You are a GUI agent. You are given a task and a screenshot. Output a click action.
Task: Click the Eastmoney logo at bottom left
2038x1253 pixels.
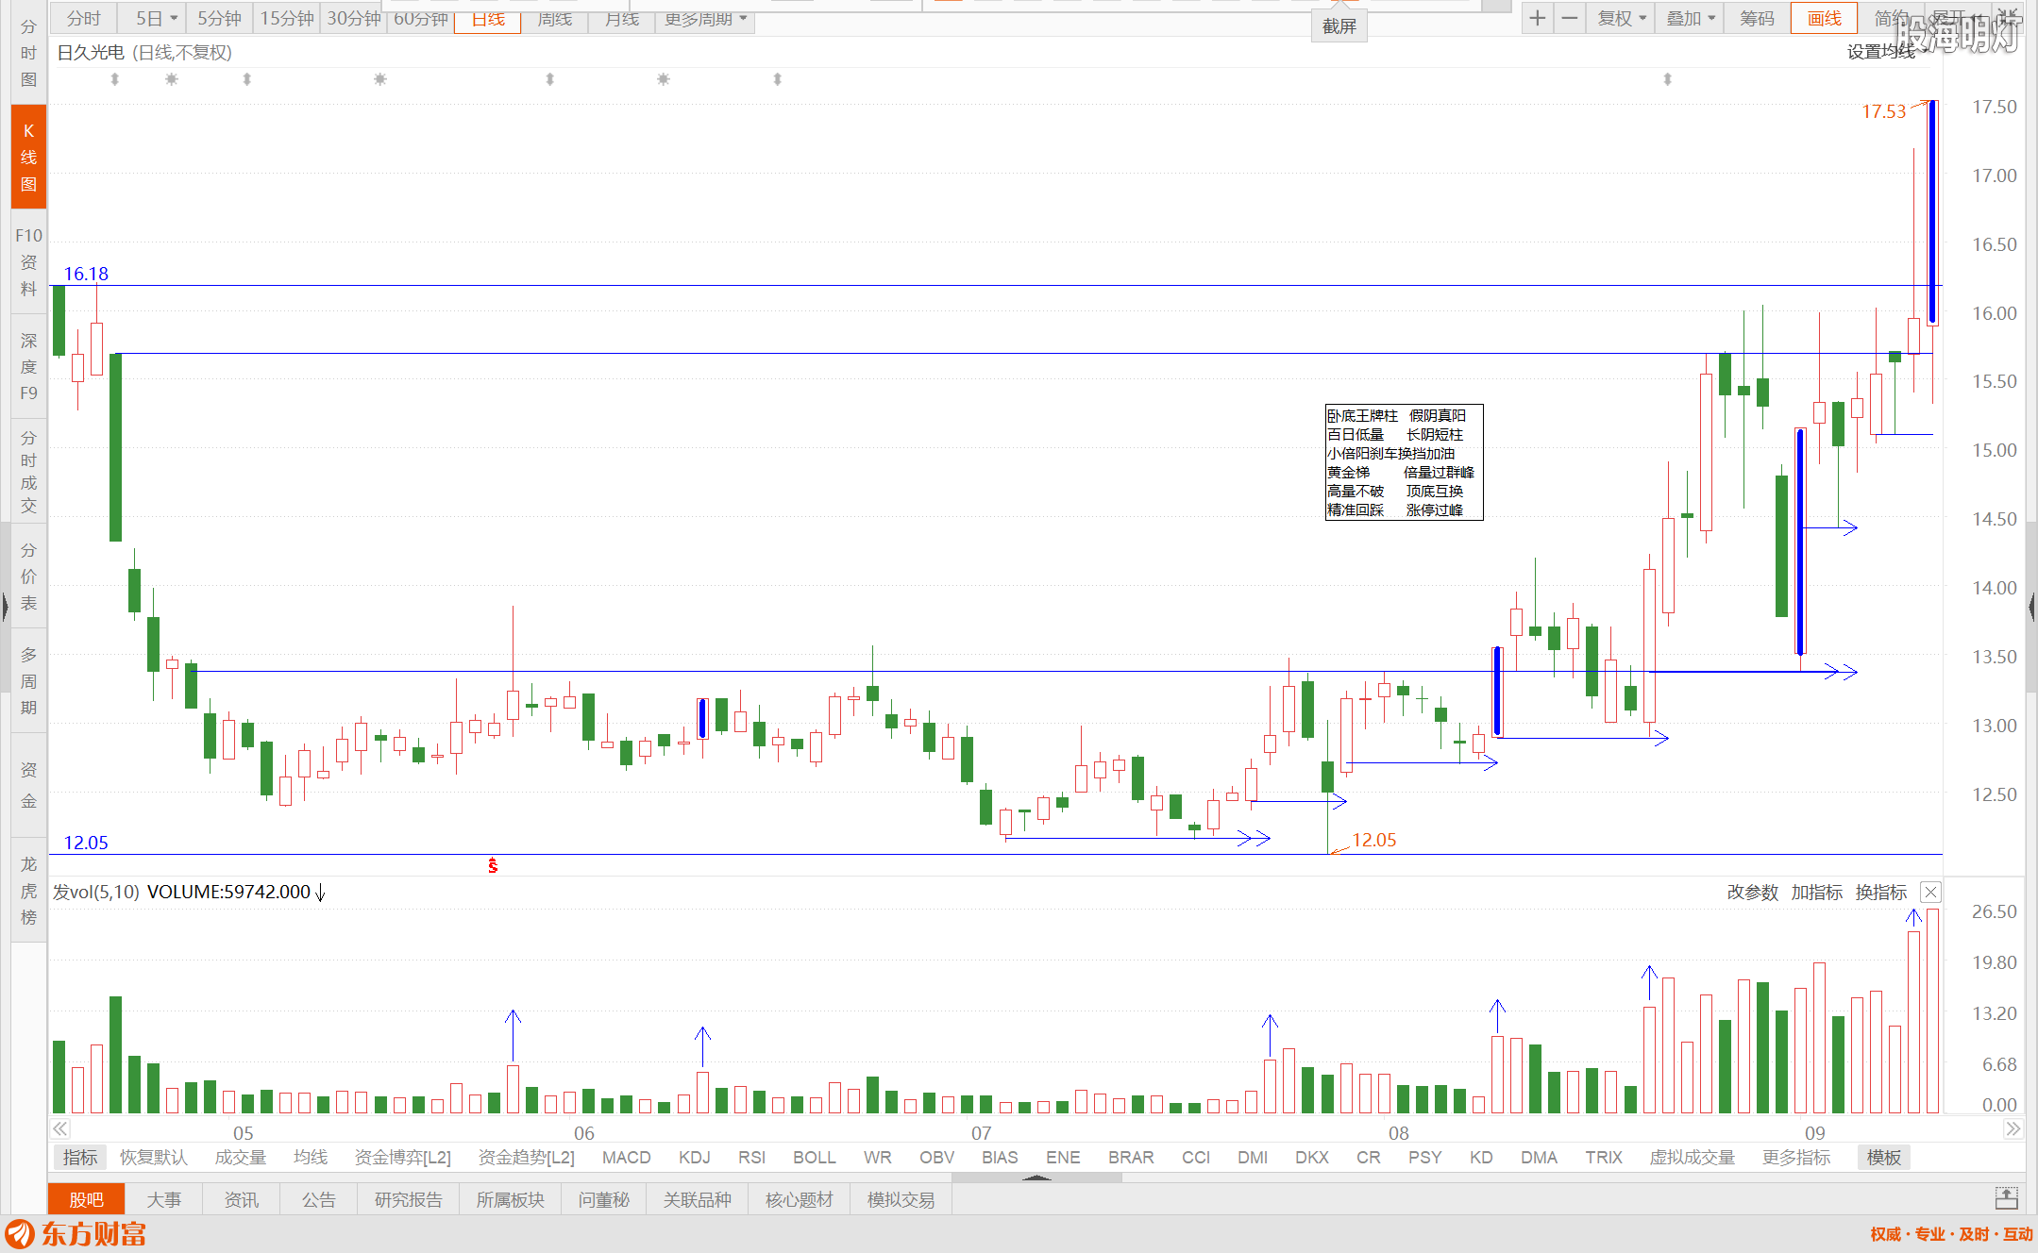[76, 1234]
